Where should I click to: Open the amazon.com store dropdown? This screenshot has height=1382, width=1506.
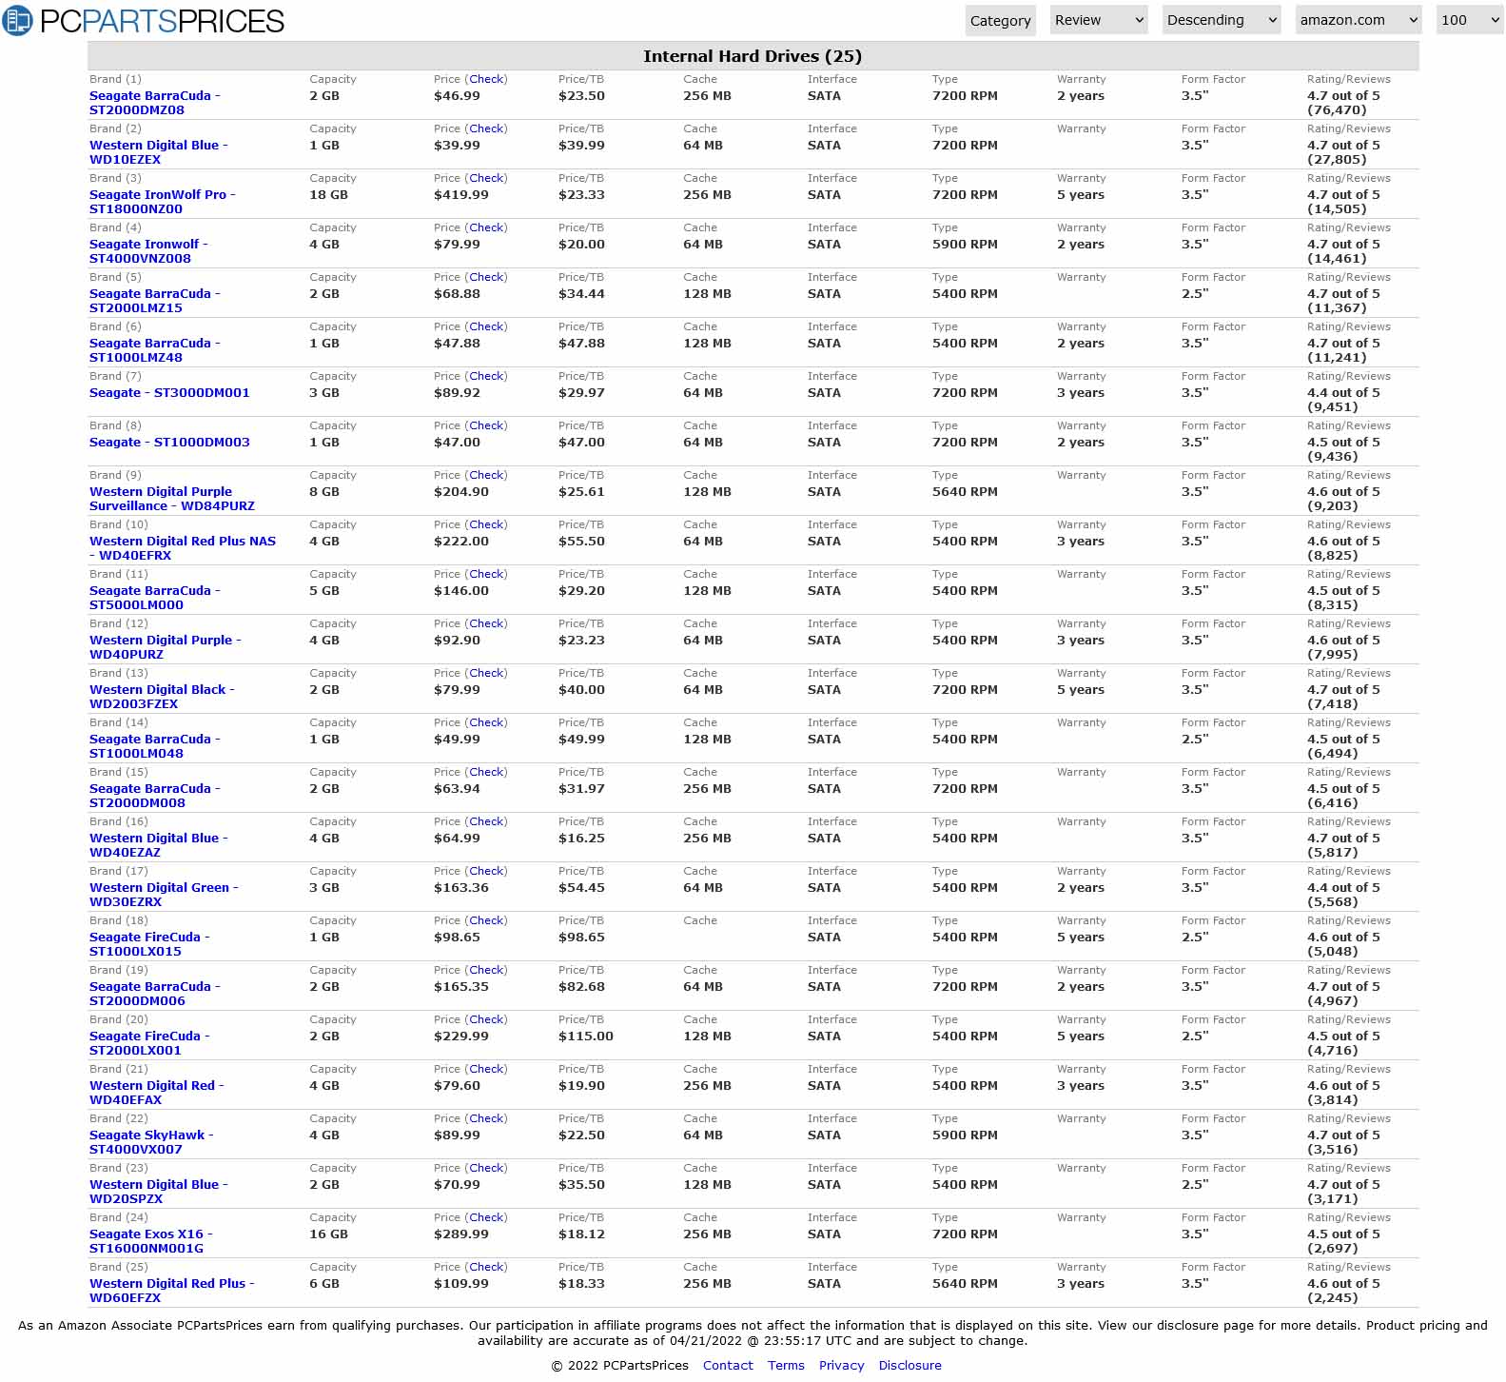(x=1359, y=20)
